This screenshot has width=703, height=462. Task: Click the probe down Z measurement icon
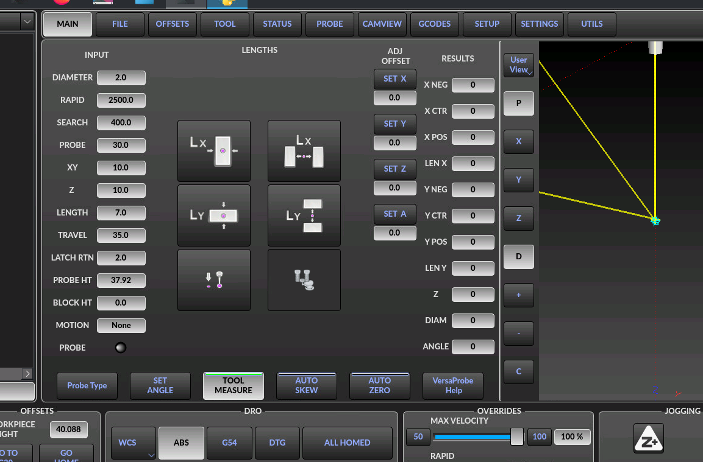(x=214, y=280)
